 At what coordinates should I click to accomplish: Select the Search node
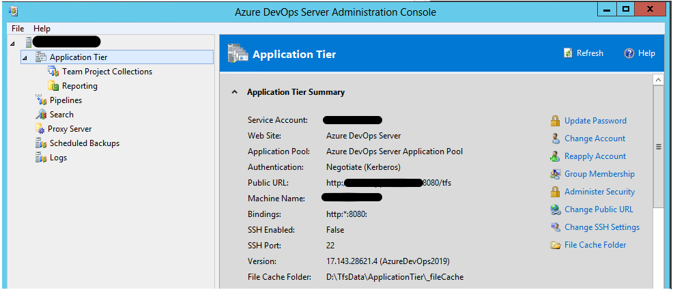click(x=61, y=115)
